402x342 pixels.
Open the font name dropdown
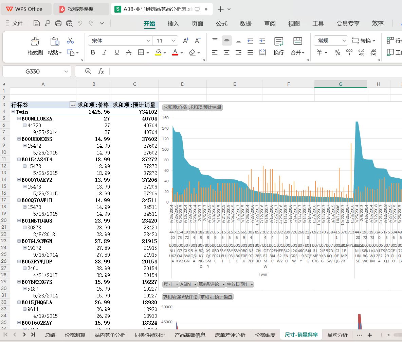click(x=148, y=40)
